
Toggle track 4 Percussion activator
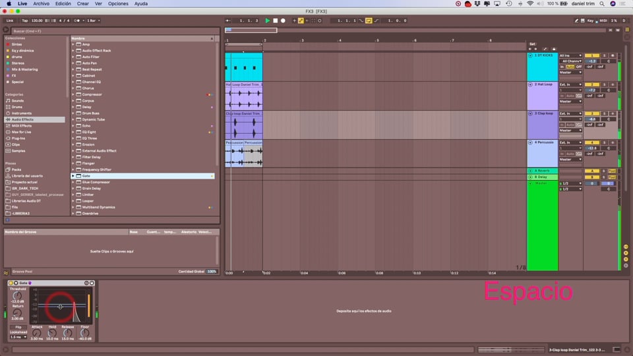pyautogui.click(x=592, y=143)
